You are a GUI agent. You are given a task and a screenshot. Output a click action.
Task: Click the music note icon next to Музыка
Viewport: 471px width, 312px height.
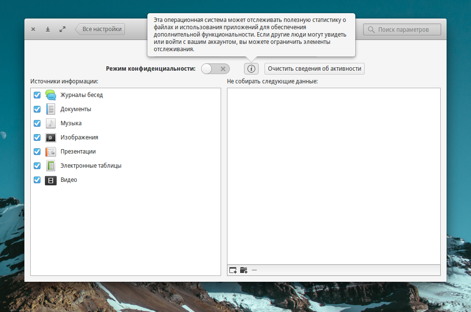click(x=51, y=123)
